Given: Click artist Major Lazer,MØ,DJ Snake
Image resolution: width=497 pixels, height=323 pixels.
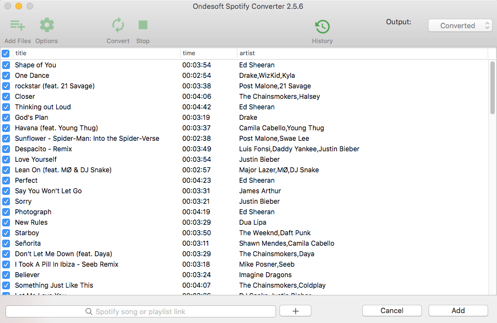Looking at the screenshot, I should pos(279,170).
